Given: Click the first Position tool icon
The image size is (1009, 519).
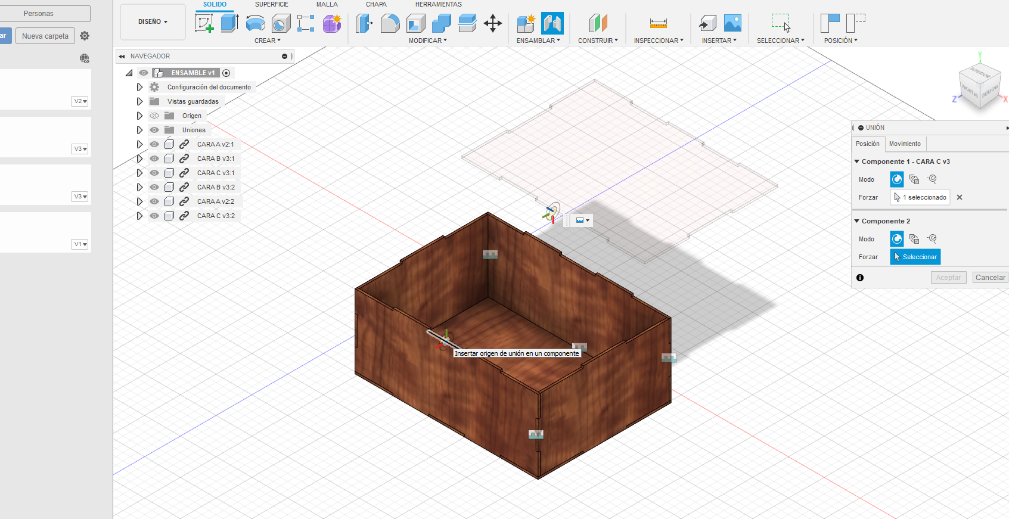Looking at the screenshot, I should click(x=830, y=23).
